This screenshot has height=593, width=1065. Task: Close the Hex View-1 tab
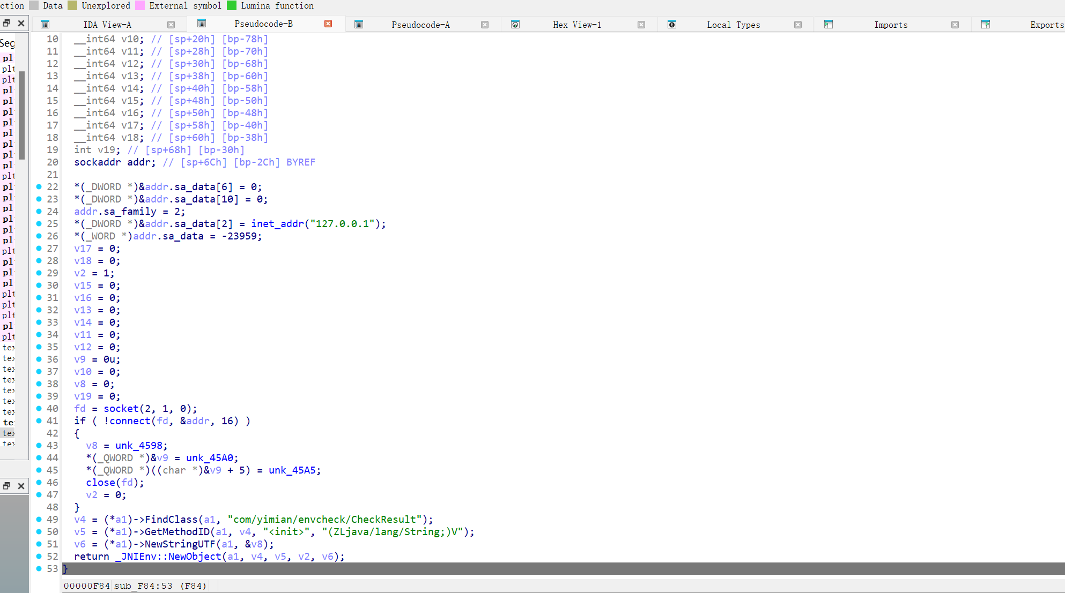[641, 25]
